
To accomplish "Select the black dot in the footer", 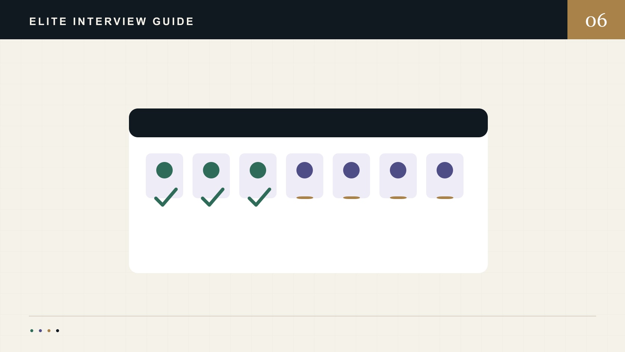I will click(x=58, y=331).
